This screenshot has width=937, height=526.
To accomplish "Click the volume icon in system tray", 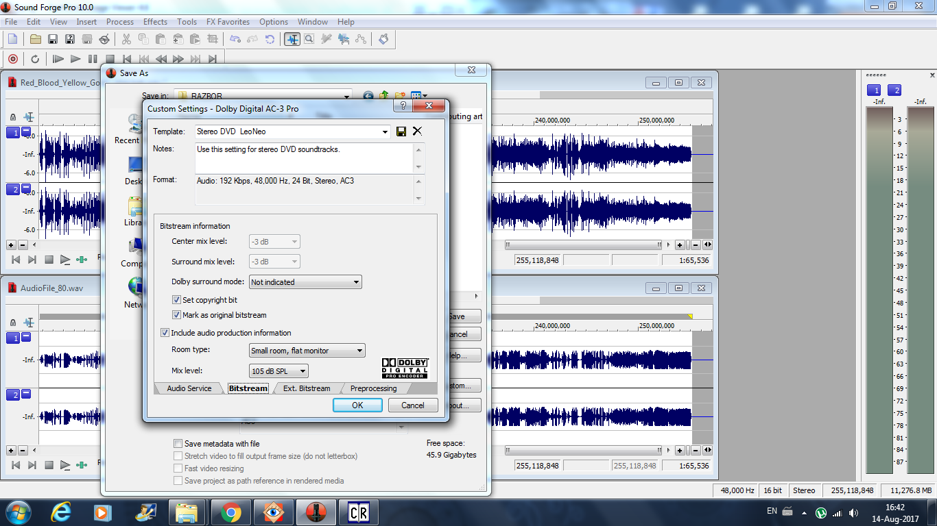I will pyautogui.click(x=853, y=512).
